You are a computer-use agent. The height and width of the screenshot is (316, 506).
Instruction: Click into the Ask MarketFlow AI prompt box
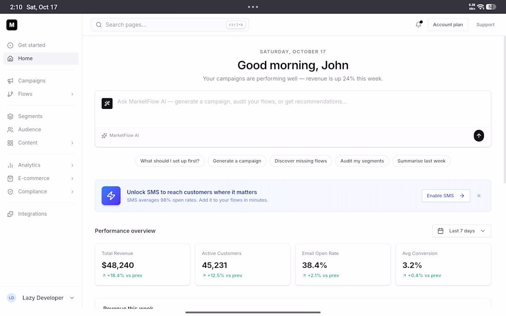[x=293, y=109]
